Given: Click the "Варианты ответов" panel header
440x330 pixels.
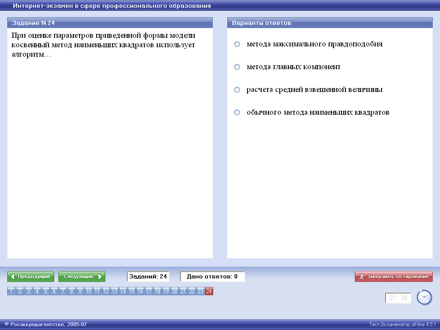Looking at the screenshot, I should click(x=330, y=23).
